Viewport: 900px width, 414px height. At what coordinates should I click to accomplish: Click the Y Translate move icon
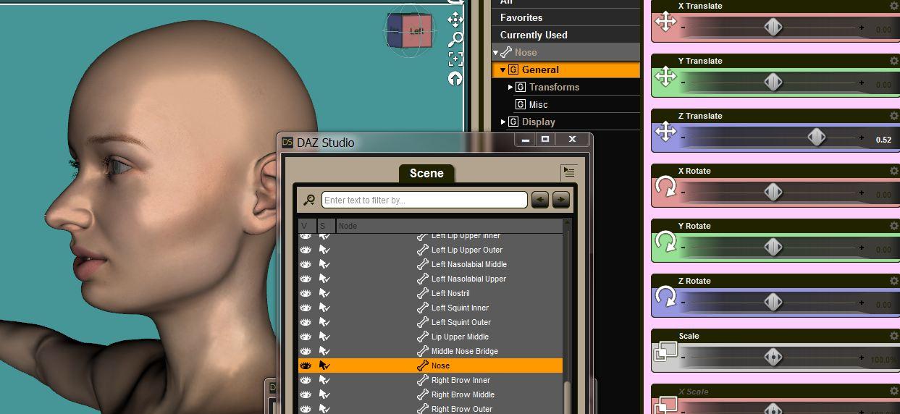(x=665, y=77)
